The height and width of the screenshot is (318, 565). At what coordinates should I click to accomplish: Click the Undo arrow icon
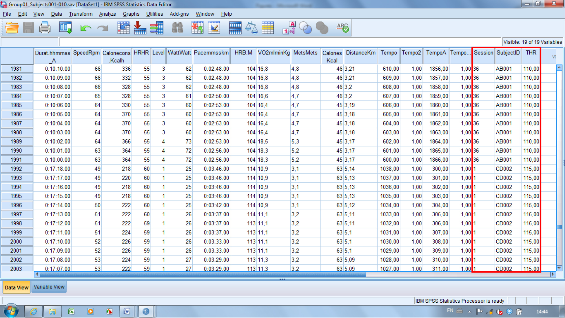pyautogui.click(x=86, y=28)
